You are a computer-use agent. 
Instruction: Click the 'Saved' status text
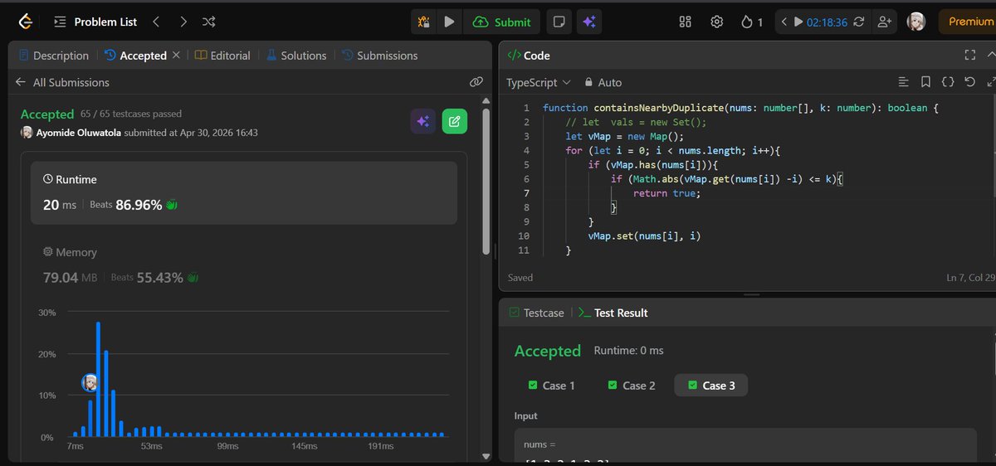tap(520, 277)
